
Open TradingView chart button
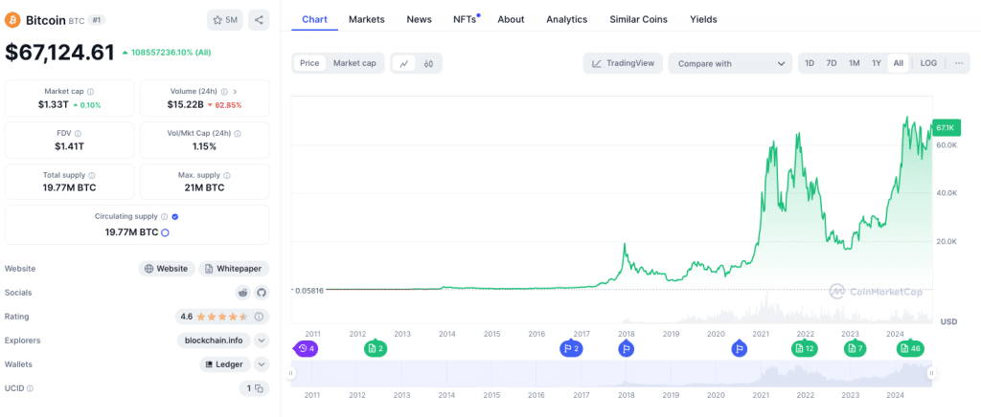[623, 63]
